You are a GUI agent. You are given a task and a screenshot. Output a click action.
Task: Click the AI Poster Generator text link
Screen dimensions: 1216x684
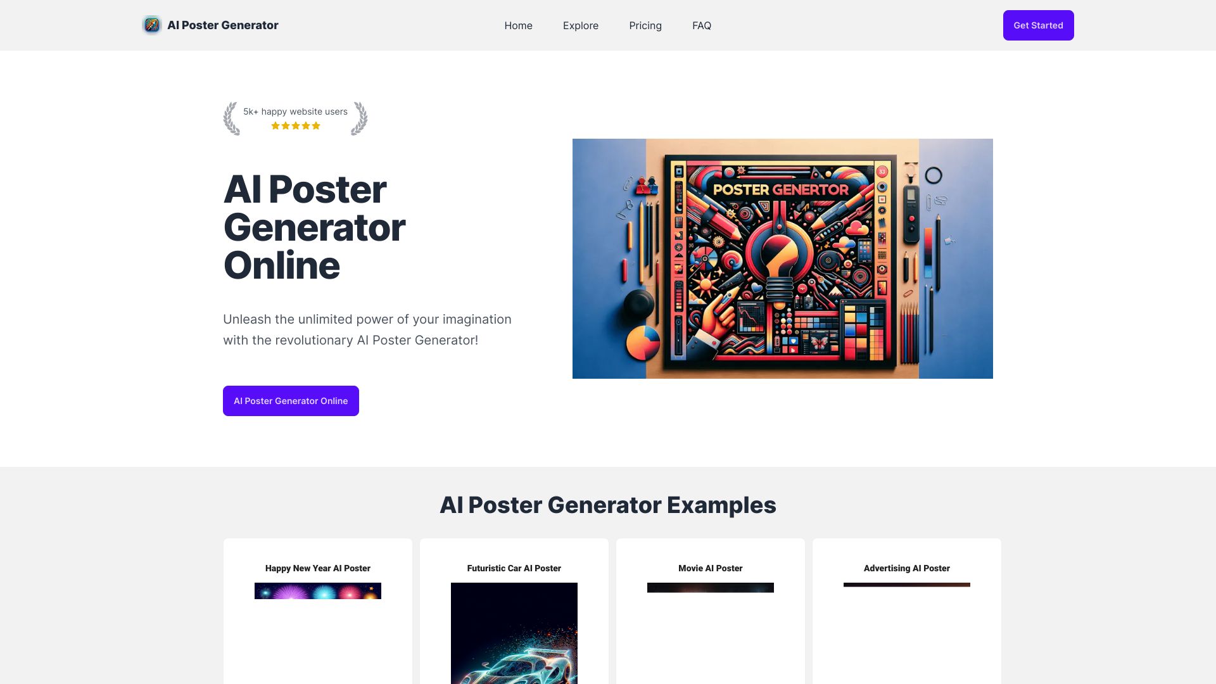(222, 25)
